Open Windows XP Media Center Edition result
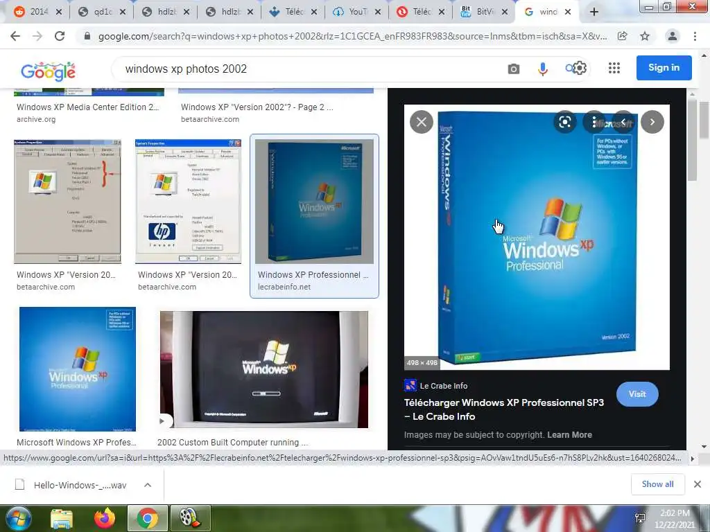Viewport: 710px width, 532px height. coord(88,107)
